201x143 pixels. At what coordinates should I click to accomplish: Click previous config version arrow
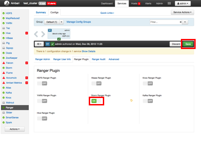pos(36,34)
